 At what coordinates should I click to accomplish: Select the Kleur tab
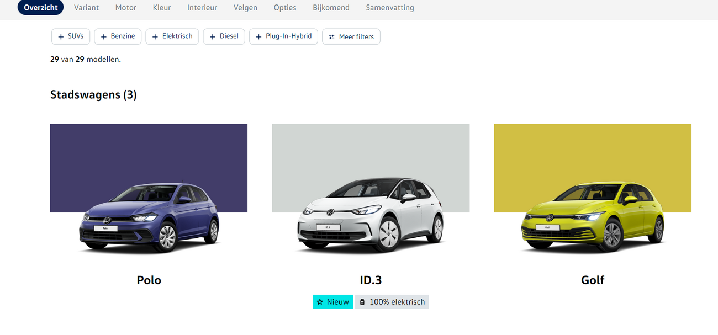point(162,8)
